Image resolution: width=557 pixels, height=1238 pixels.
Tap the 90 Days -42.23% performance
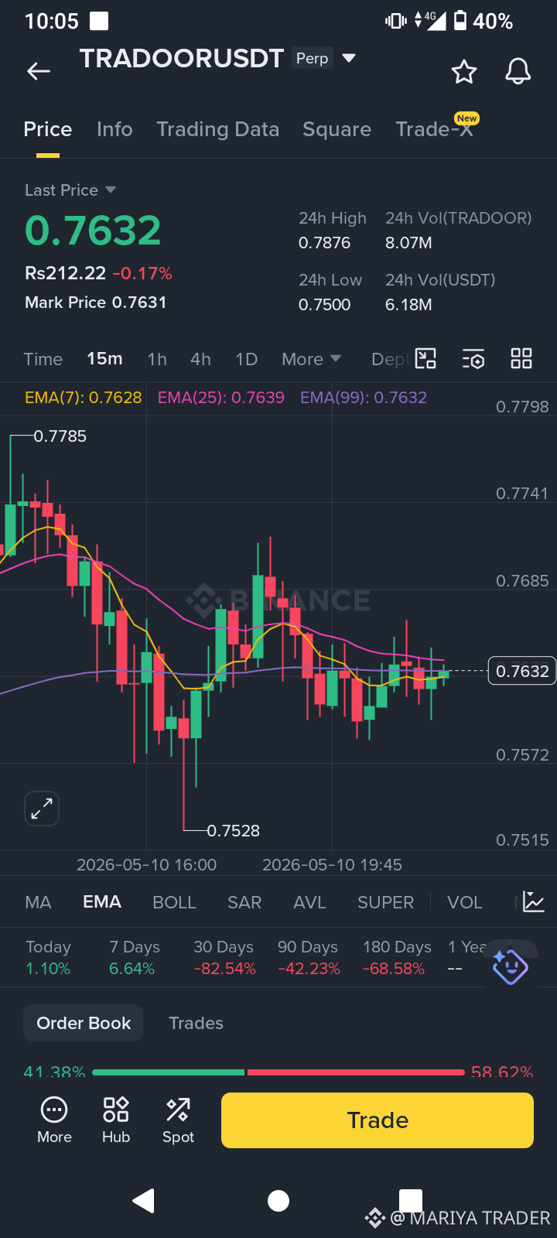(x=309, y=958)
